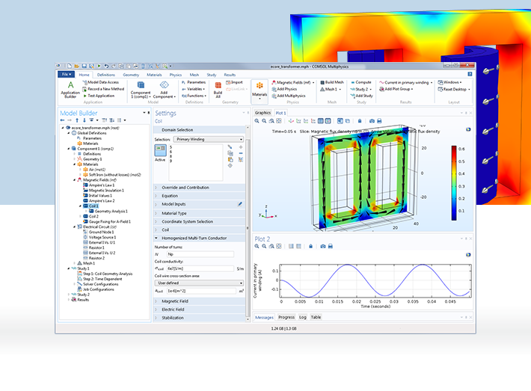The width and height of the screenshot is (531, 391).
Task: Switch to the Graphics tab
Action: [x=263, y=113]
